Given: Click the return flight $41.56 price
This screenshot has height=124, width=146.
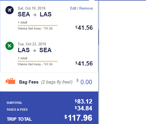Looking at the screenshot, I should click(84, 63).
